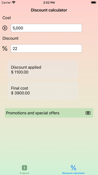Focus the Discount input showing 22
Viewport: 98px width, 175px height.
pyautogui.click(x=46, y=49)
